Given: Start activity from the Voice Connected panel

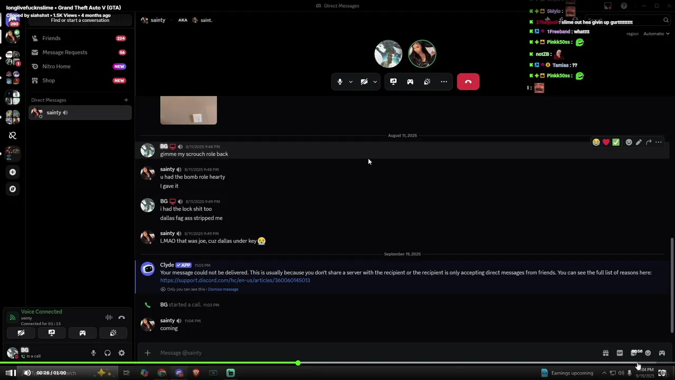Looking at the screenshot, I should point(82,333).
